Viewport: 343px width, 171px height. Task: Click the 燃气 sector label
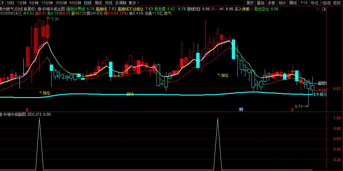tap(168, 13)
